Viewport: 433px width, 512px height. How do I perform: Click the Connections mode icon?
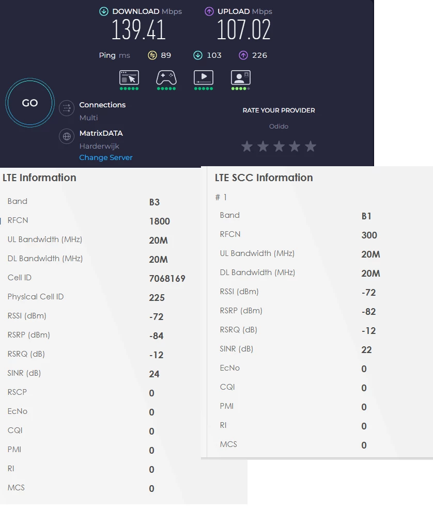tap(67, 108)
